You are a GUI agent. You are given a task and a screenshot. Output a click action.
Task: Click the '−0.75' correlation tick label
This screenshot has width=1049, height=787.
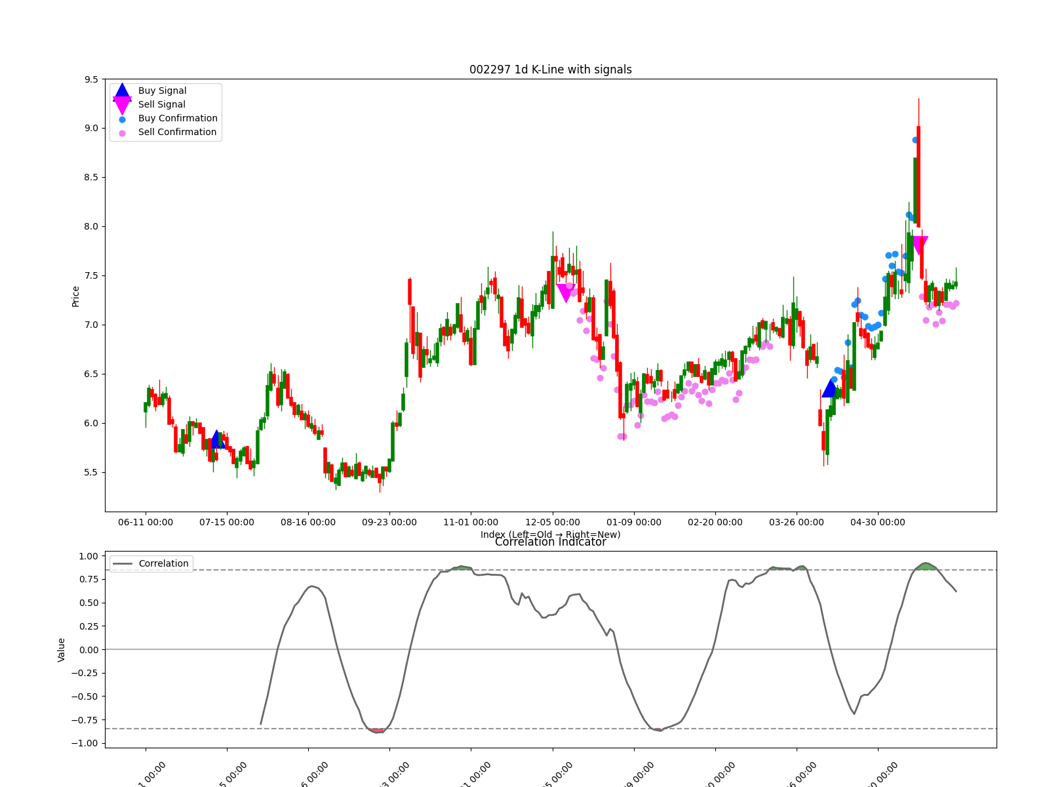pyautogui.click(x=84, y=720)
